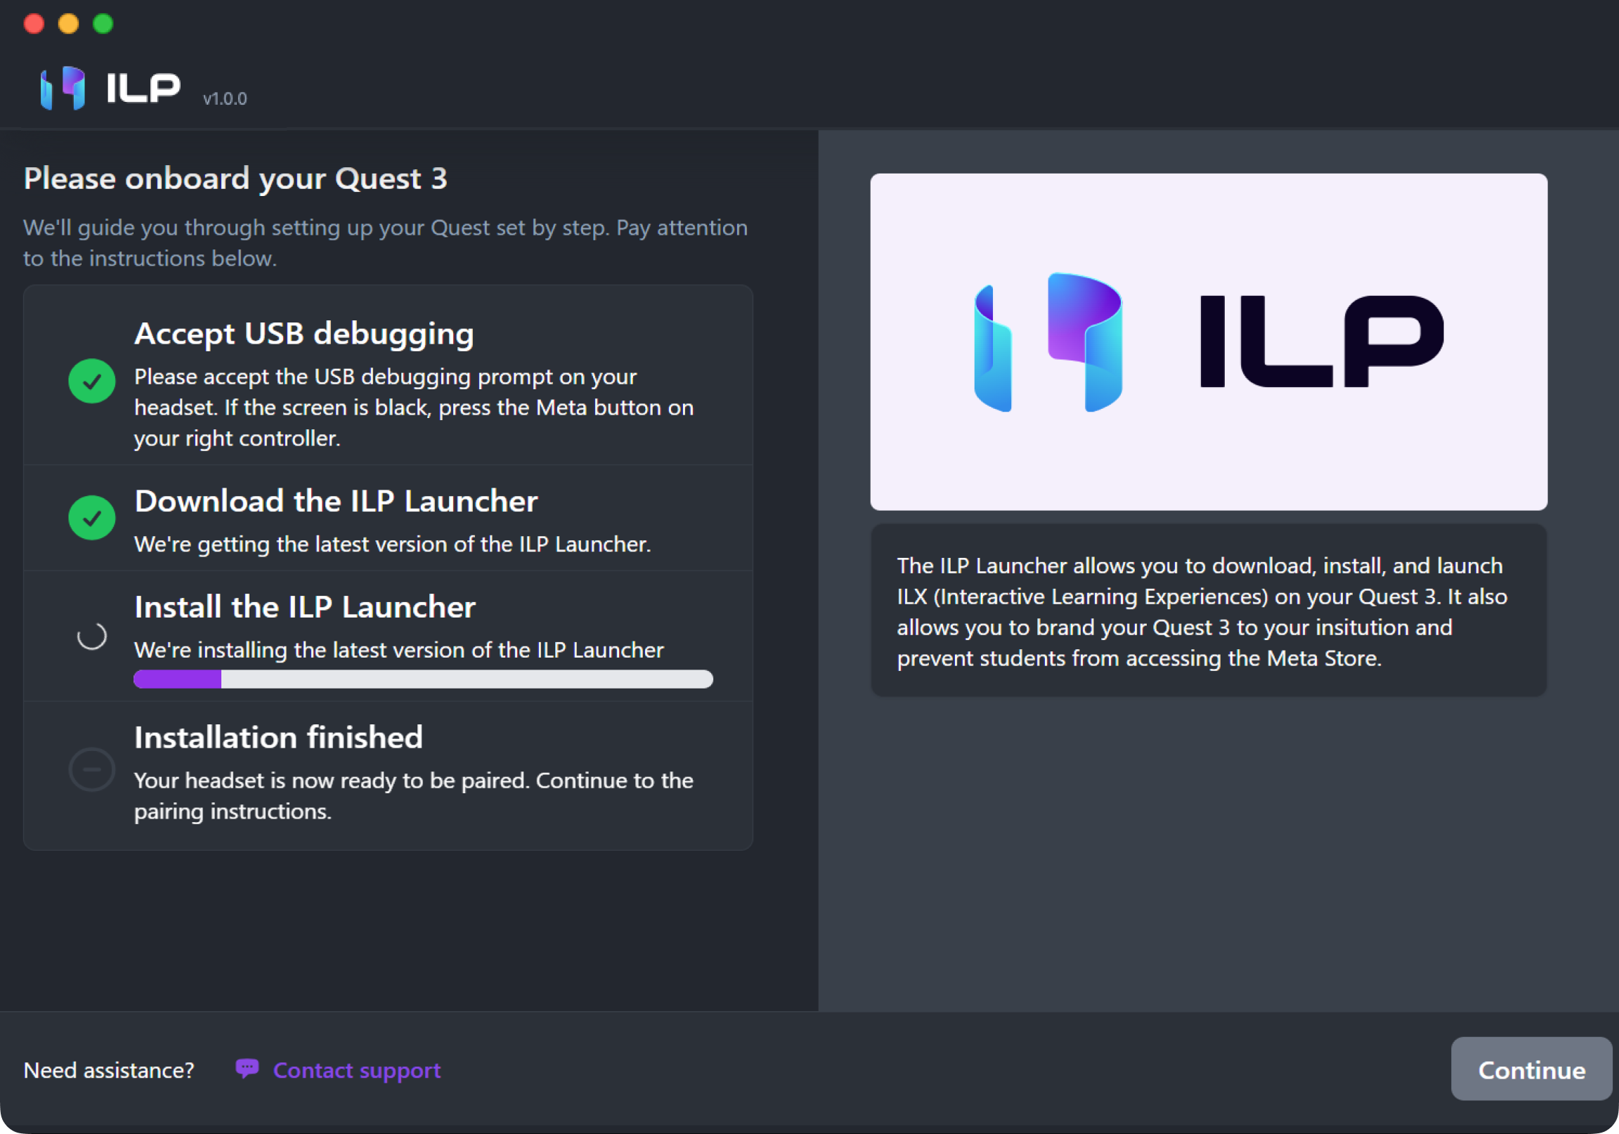Click the "We'll guide you through setting up" subtitle
The image size is (1619, 1134).
[x=386, y=242]
